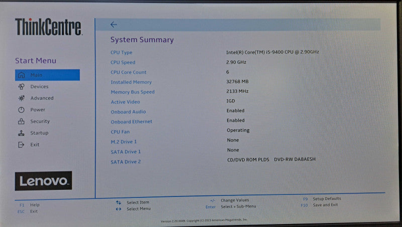Viewport: 402px width, 227px height.
Task: Click the CPU Type label
Action: coord(121,53)
